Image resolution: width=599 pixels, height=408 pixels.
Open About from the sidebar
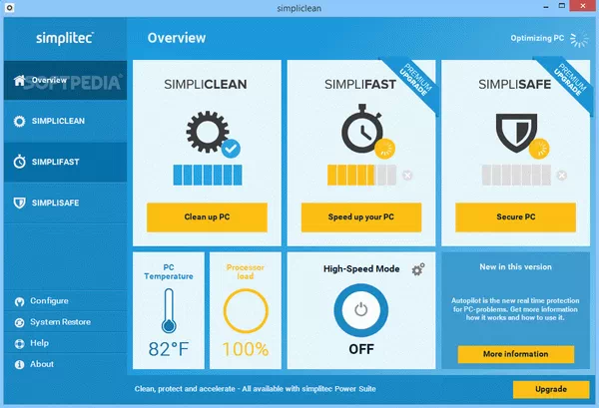[65, 364]
